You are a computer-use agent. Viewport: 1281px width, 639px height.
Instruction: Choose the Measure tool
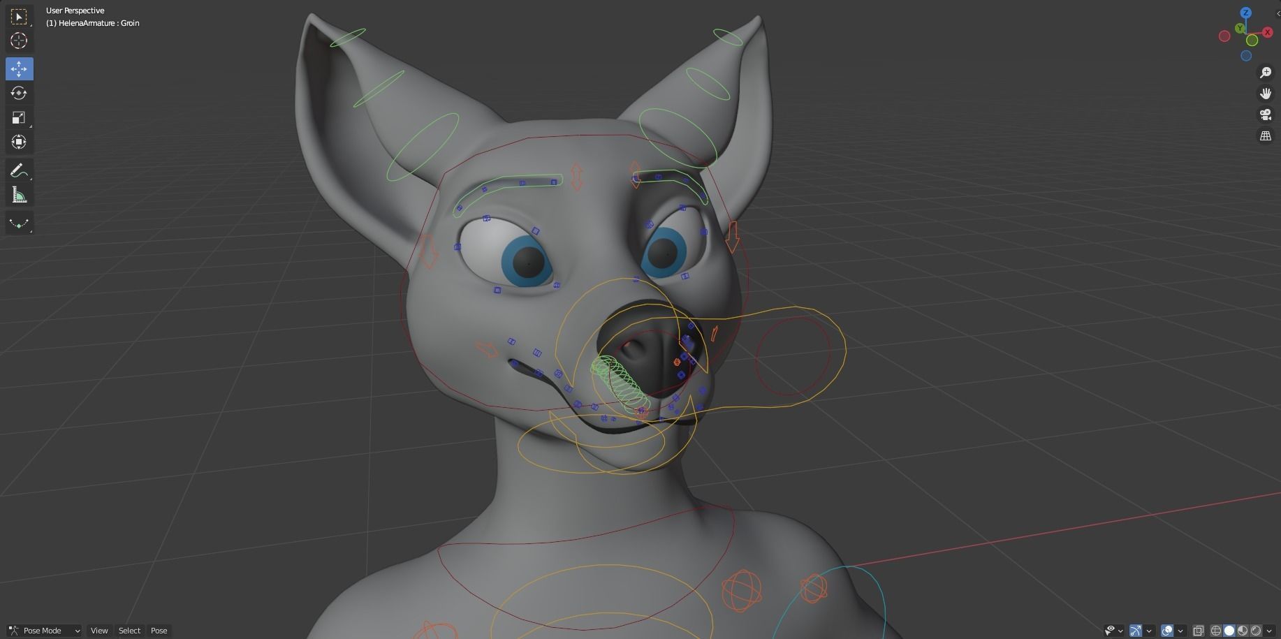pos(19,195)
